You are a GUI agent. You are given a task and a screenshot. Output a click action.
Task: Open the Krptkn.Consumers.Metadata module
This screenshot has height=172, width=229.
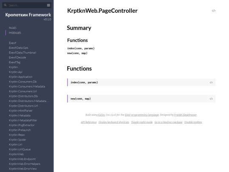pos(27,87)
